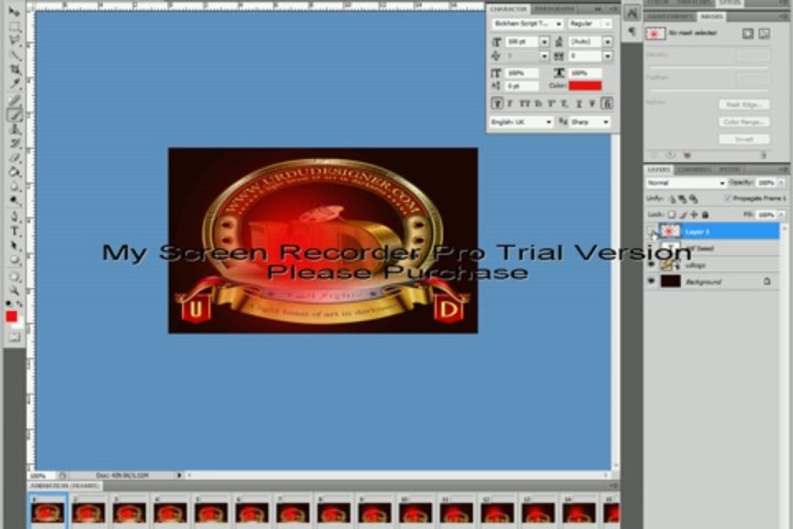Open the layer Opacity slider arrow
Image resolution: width=793 pixels, height=529 pixels.
tap(781, 183)
